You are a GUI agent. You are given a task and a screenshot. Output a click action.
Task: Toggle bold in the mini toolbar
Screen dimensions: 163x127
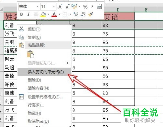click(22, 14)
